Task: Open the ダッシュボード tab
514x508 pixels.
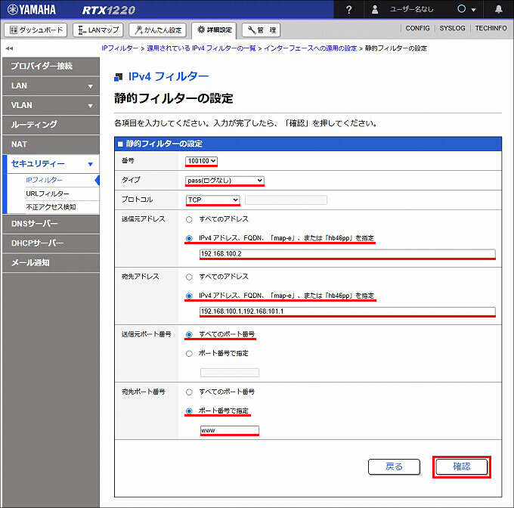Action: tap(36, 30)
